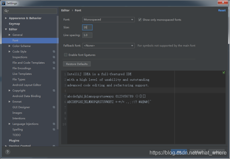
Task: Open File Types settings
Action: click(x=19, y=79)
